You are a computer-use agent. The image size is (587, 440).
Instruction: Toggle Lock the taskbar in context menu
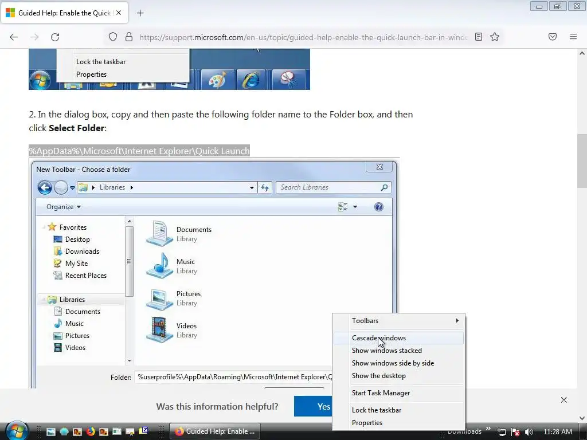click(399, 410)
